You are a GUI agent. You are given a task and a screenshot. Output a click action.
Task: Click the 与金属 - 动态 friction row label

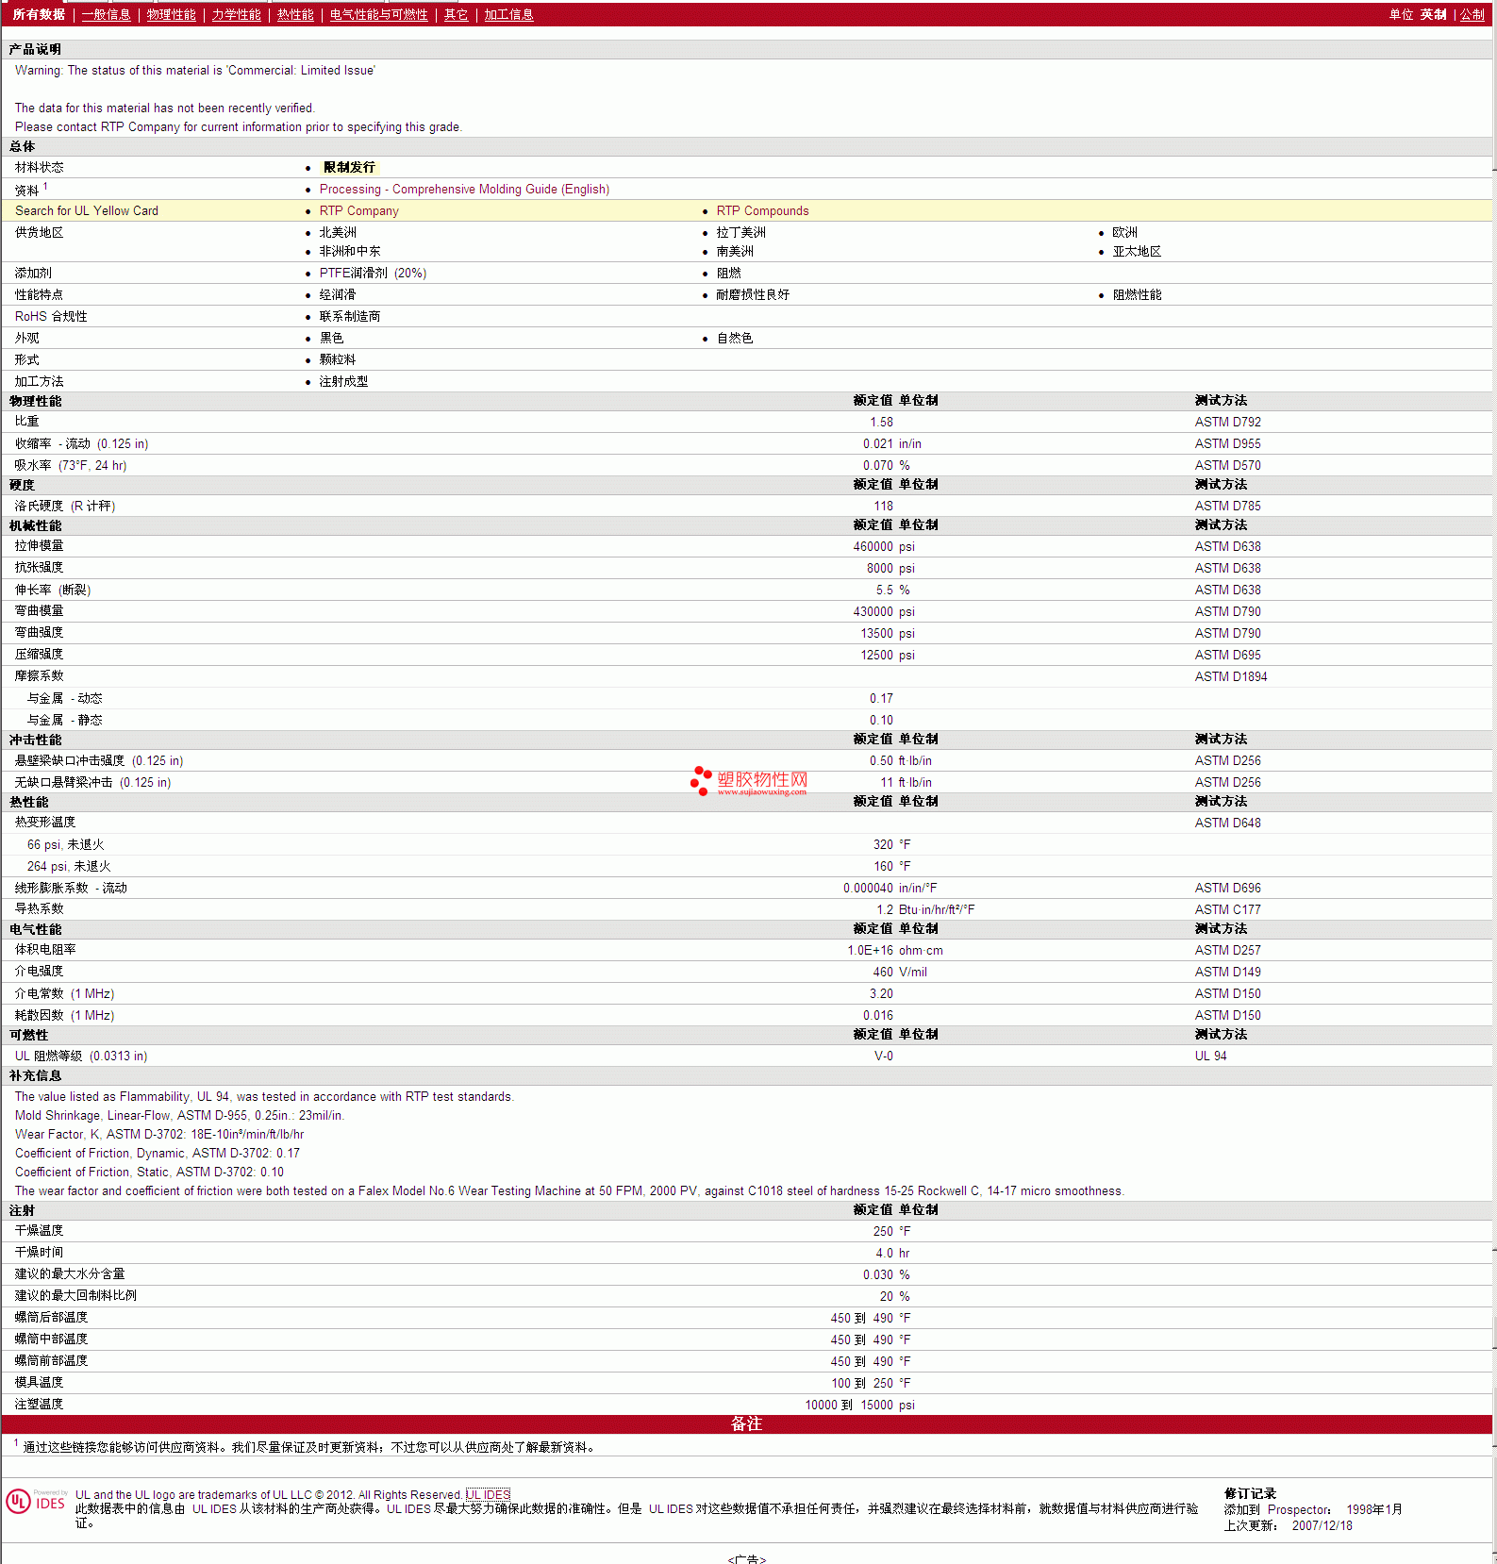[x=64, y=698]
